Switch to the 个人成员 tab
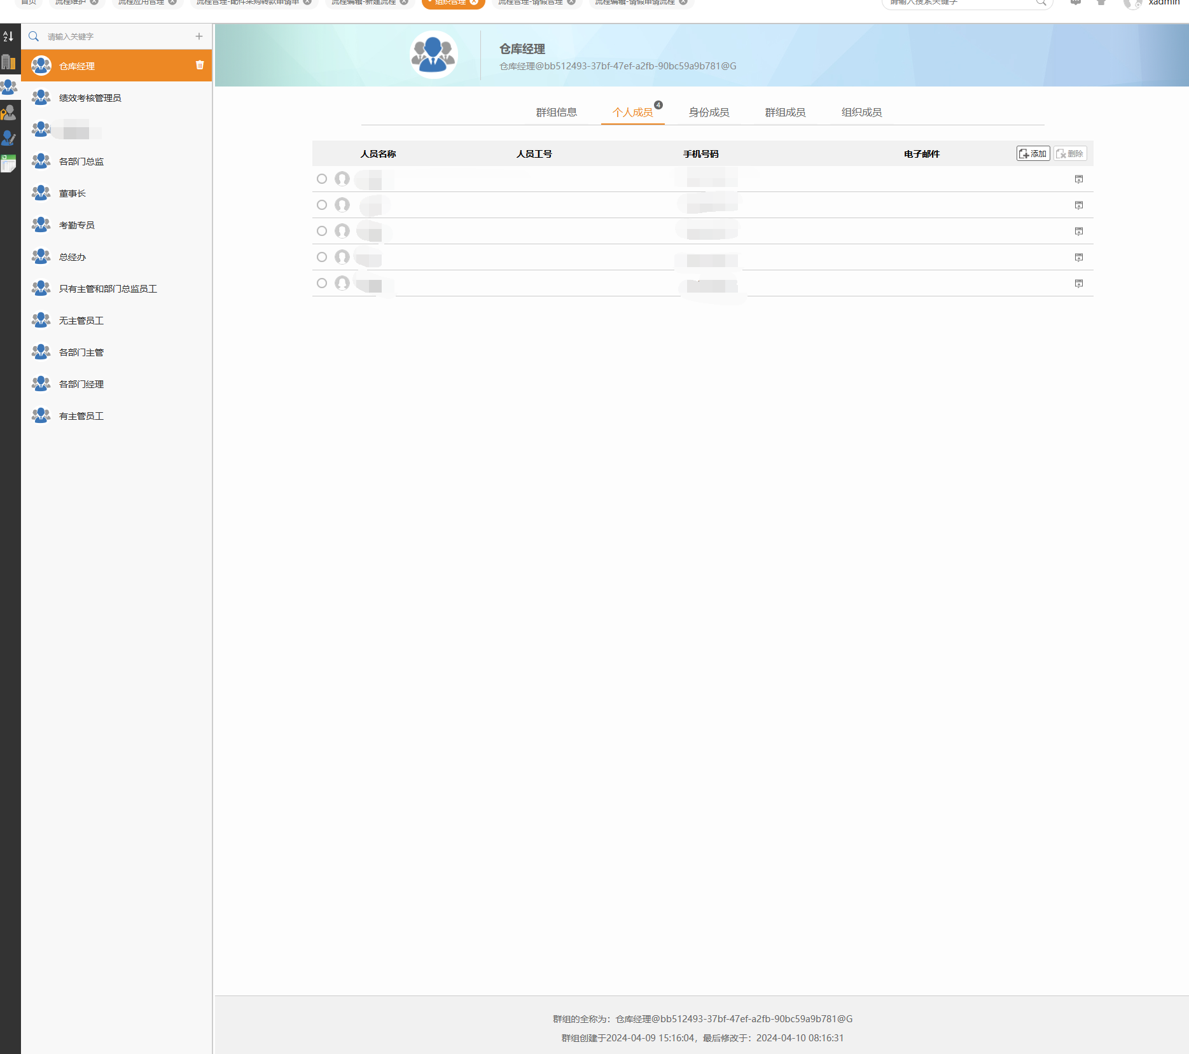The image size is (1189, 1054). tap(633, 113)
